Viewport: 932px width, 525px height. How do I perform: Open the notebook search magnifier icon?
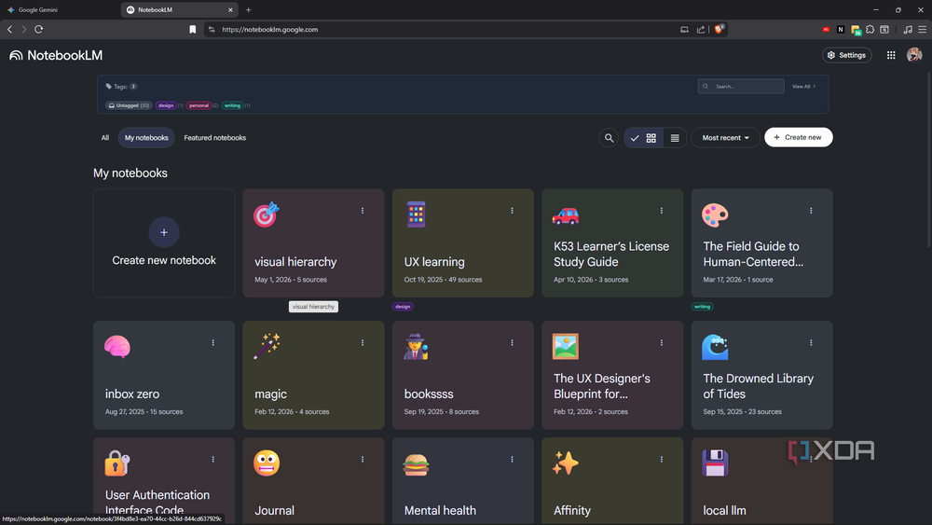609,138
